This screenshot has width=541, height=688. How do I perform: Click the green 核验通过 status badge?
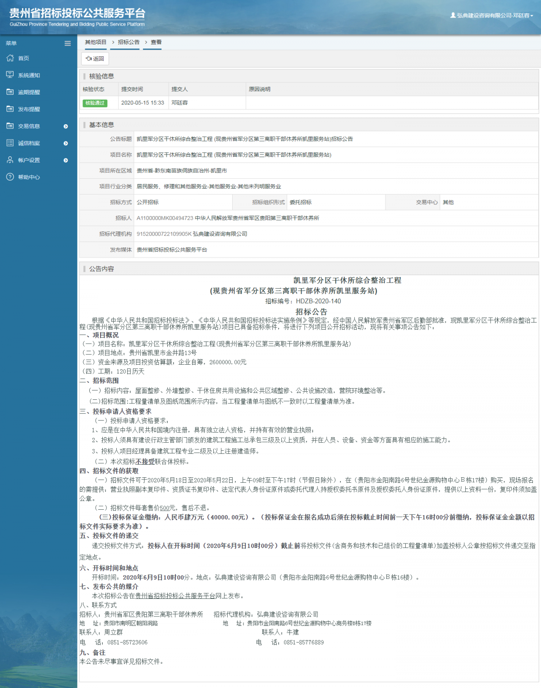(95, 103)
